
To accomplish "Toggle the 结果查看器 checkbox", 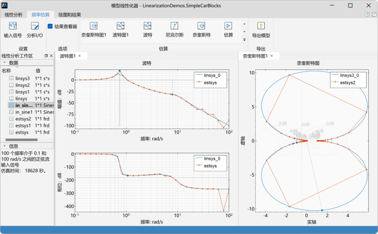I will click(x=50, y=26).
